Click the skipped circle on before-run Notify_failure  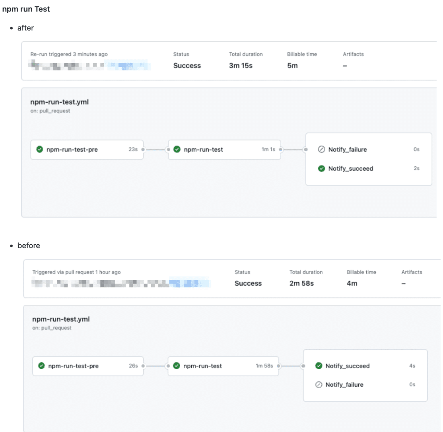[318, 385]
